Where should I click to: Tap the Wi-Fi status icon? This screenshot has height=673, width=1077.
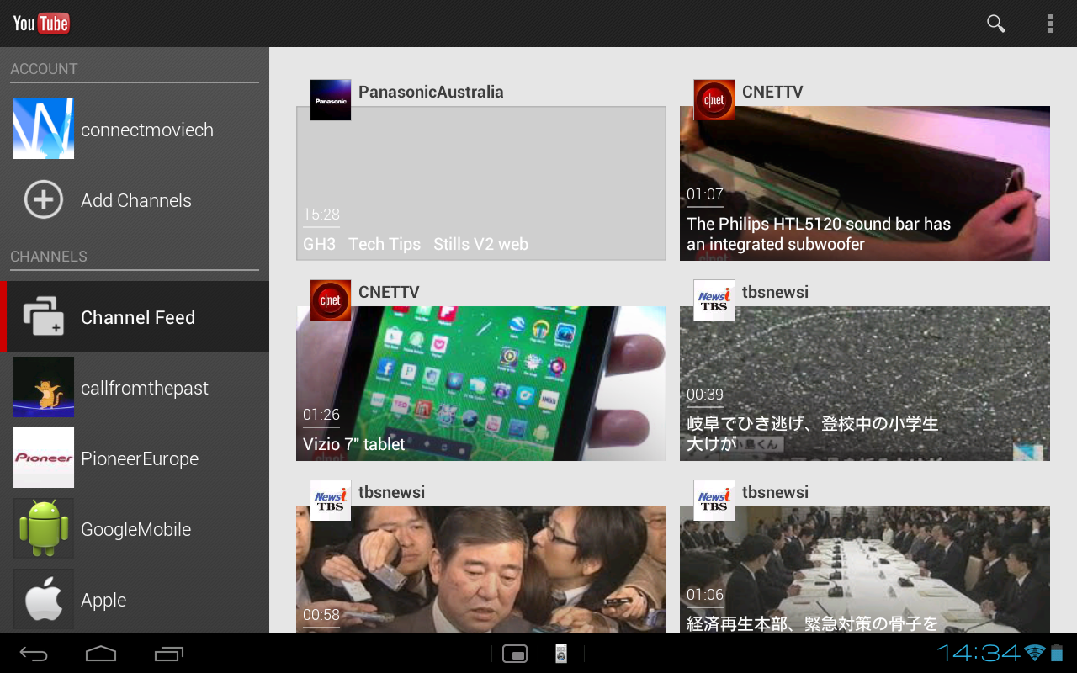1035,654
